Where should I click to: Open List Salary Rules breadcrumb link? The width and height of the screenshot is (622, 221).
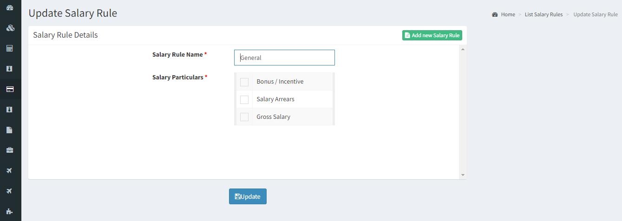click(543, 14)
